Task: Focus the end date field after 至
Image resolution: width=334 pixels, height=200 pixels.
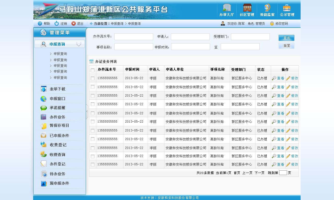Action: pos(240,47)
